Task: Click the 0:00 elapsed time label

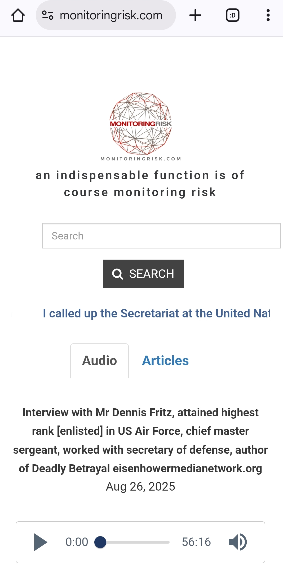Action: click(77, 542)
